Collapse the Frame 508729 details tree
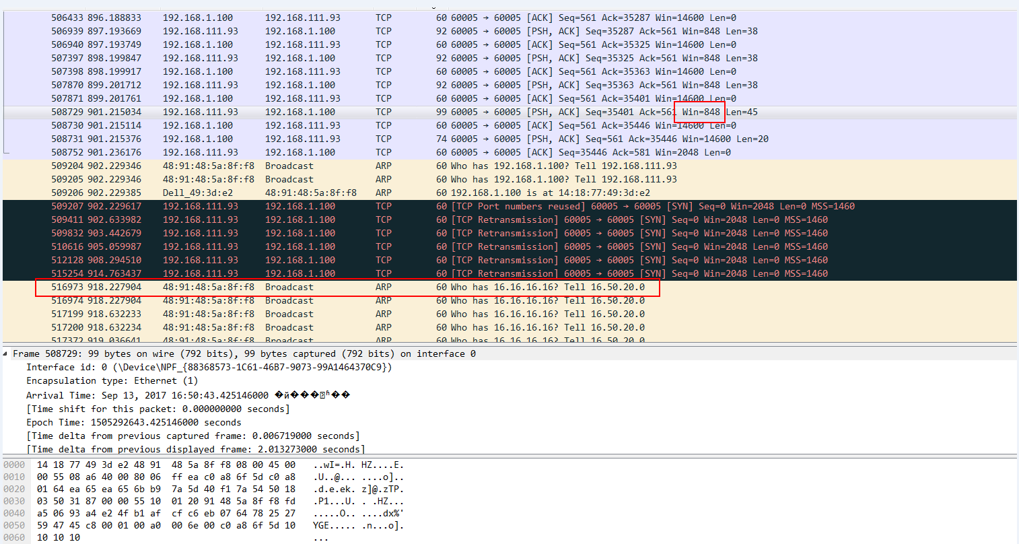The image size is (1019, 544). point(6,353)
